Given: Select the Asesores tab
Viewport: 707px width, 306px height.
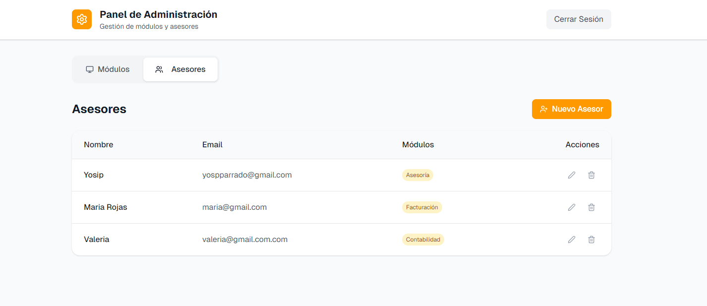Looking at the screenshot, I should pos(180,69).
